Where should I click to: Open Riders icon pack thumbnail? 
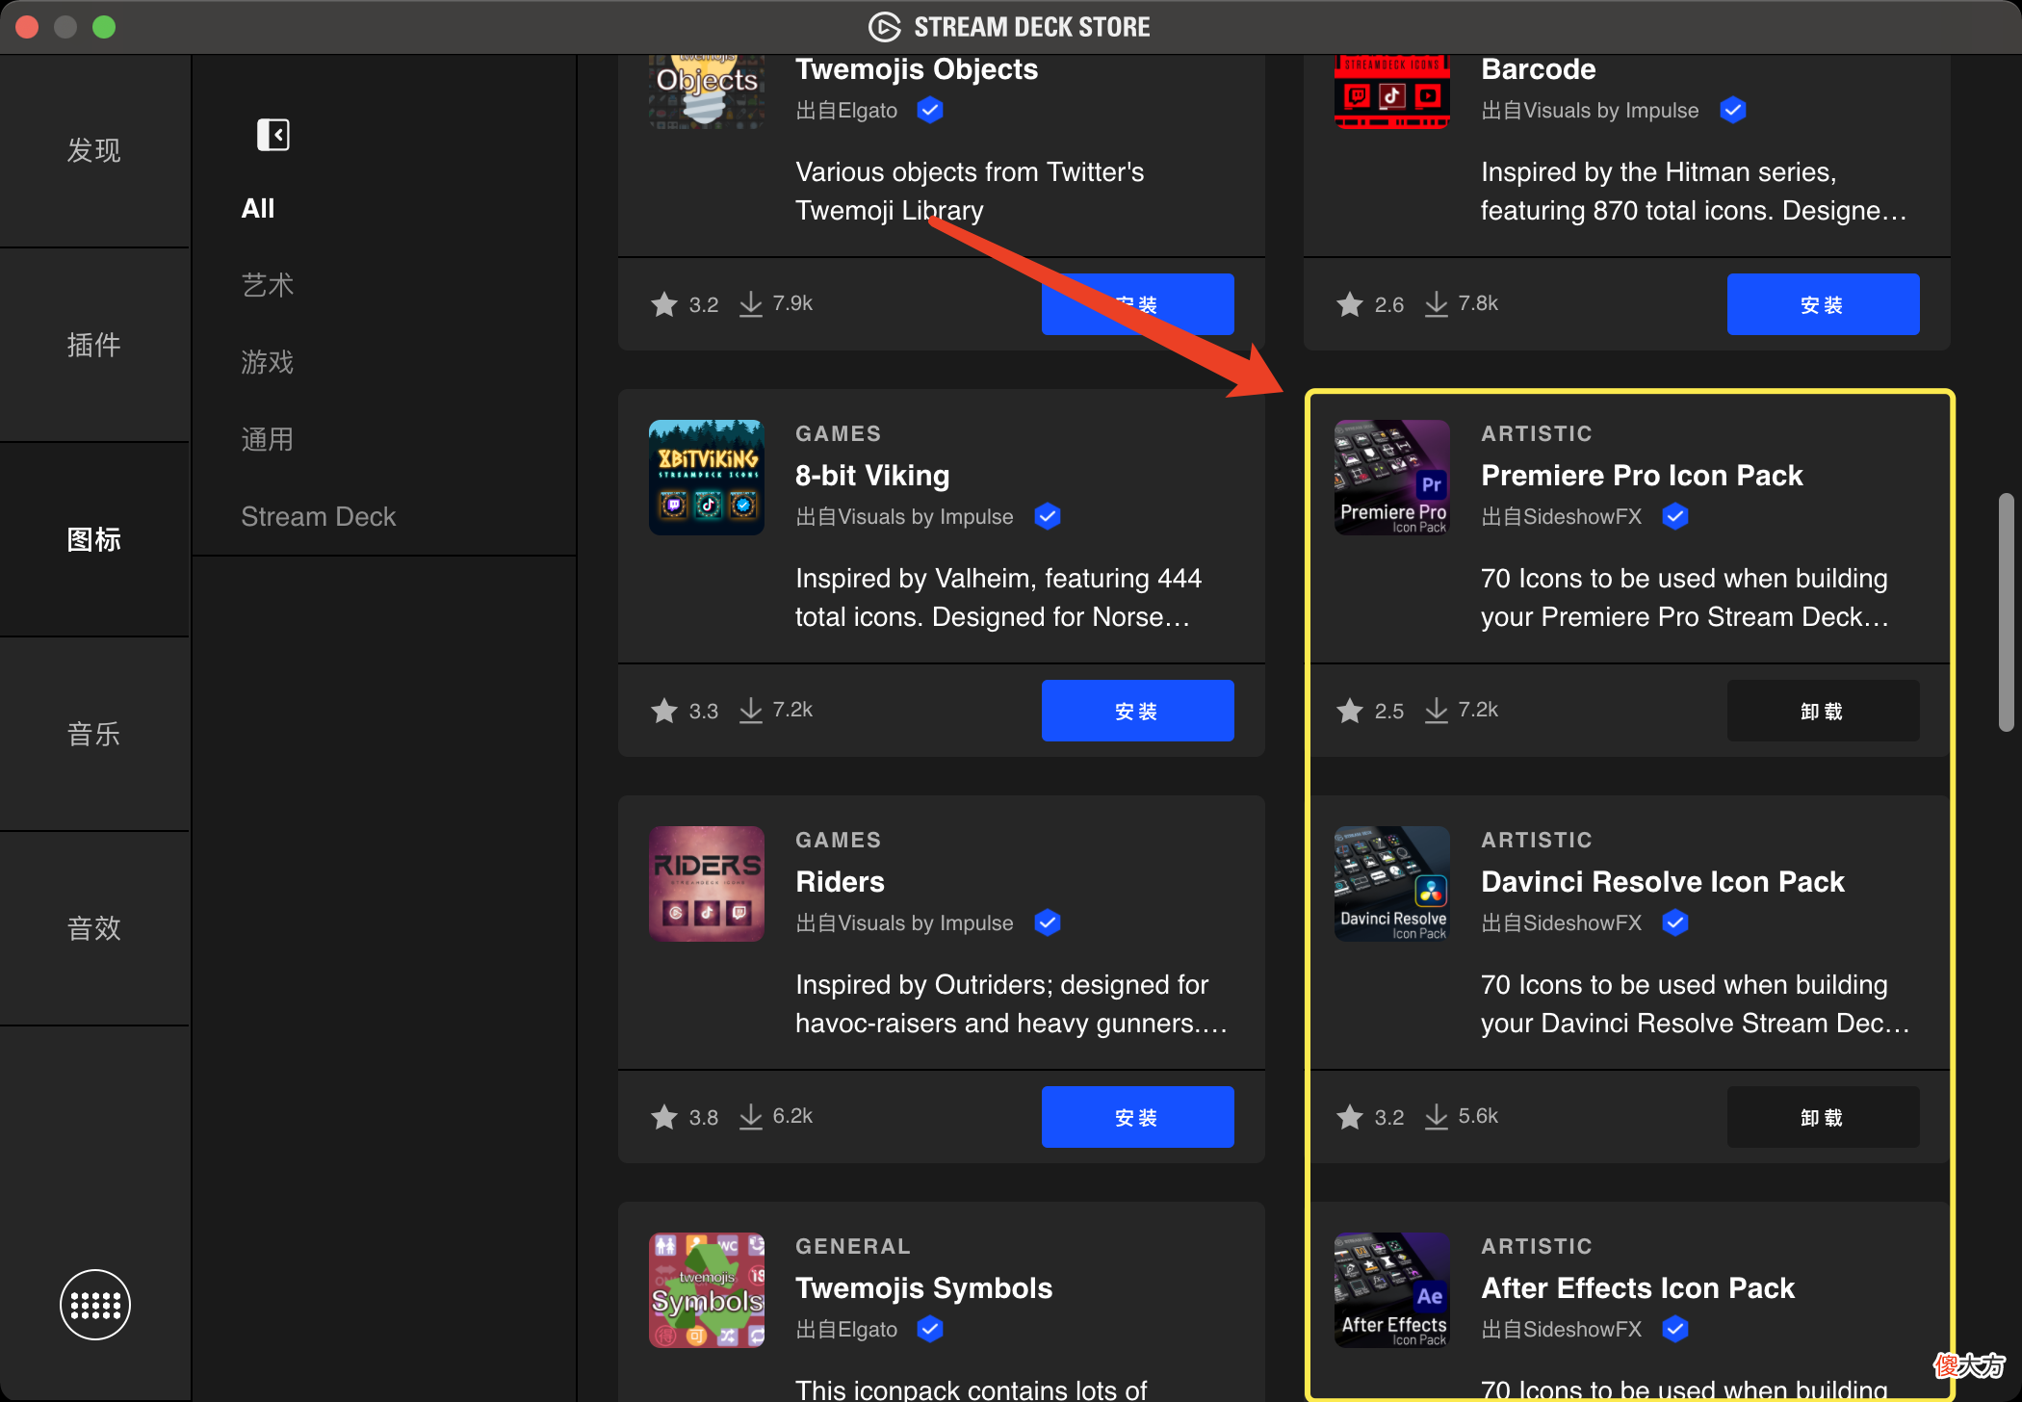707,884
